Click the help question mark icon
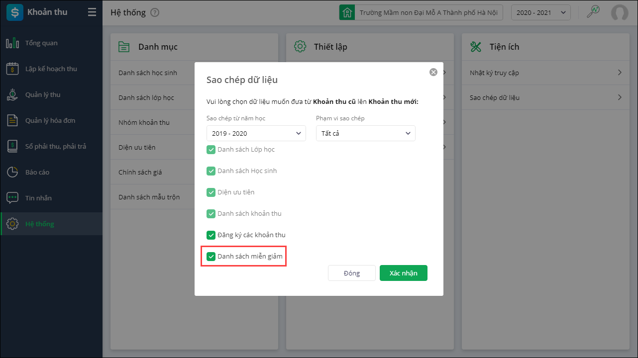 155,12
